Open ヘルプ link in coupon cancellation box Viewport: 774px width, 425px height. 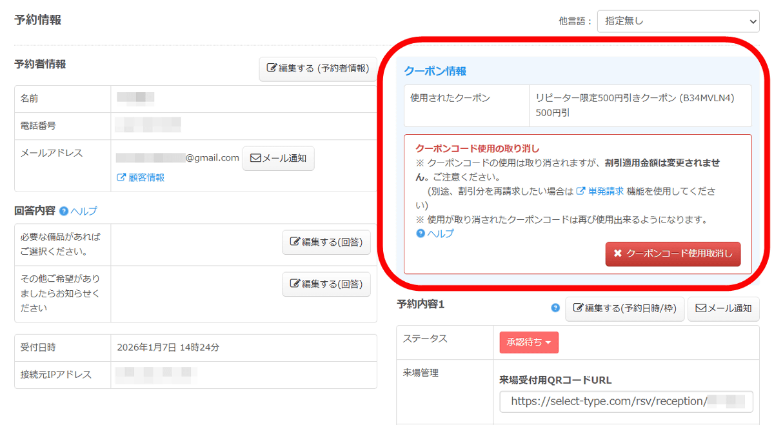(441, 233)
